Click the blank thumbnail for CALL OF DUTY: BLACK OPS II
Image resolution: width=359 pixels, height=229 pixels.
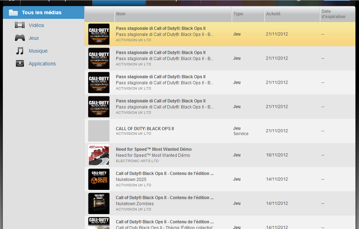[99, 131]
